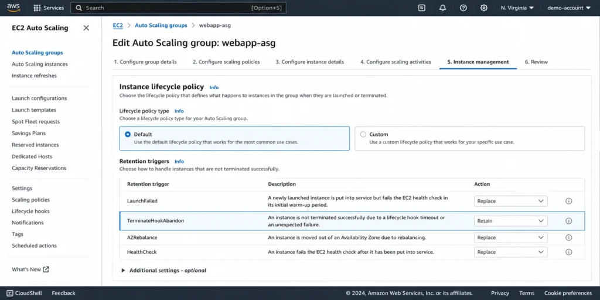Open the N. Virginia region dropdown
Image resolution: width=600 pixels, height=300 pixels.
[x=517, y=8]
